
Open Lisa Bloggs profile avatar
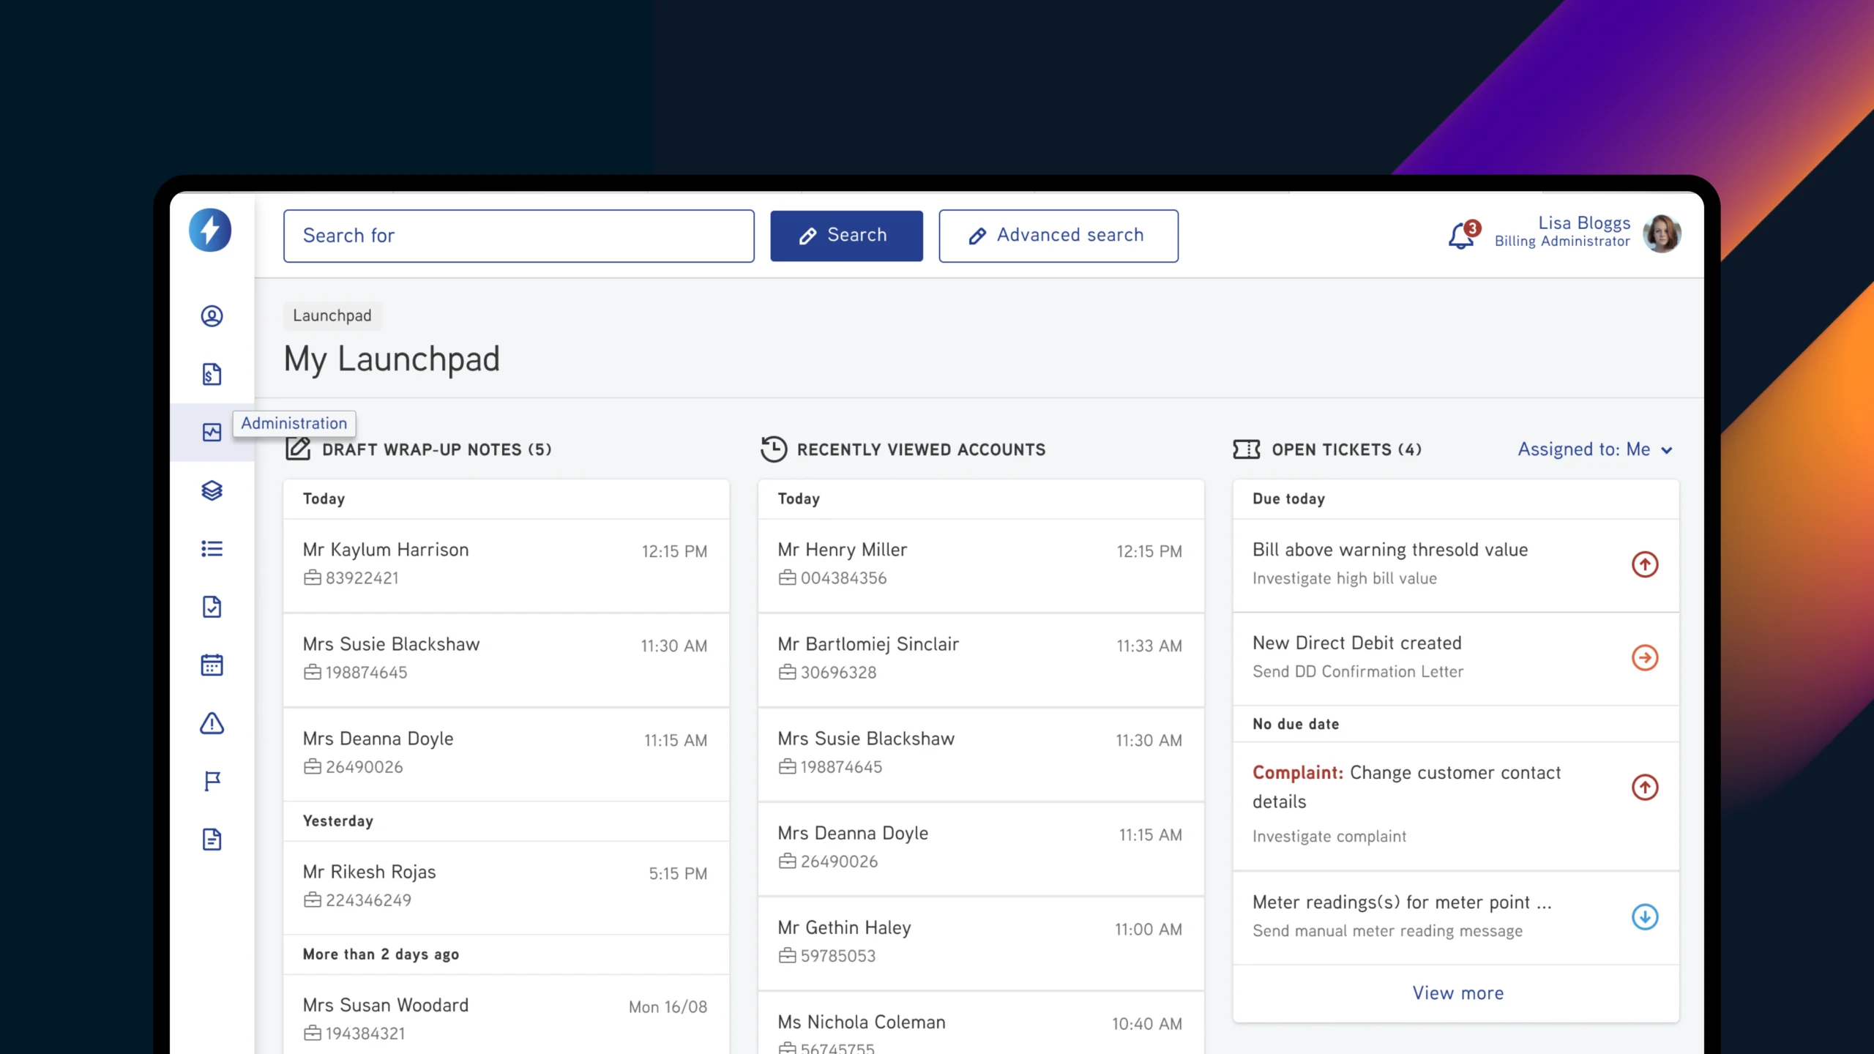[x=1661, y=234]
